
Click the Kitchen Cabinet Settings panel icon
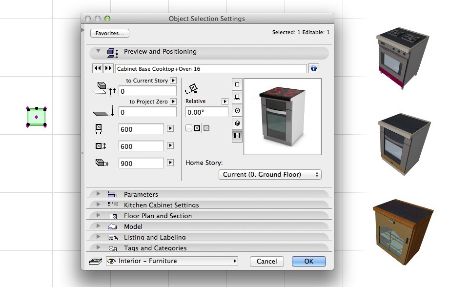click(111, 205)
